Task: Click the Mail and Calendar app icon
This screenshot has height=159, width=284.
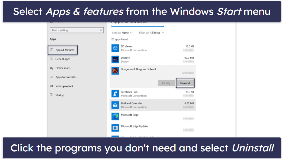Action: click(115, 105)
